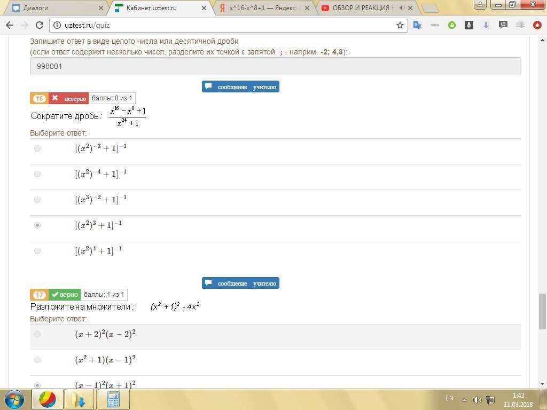This screenshot has width=547, height=410.
Task: Click the green VPN lock extension icon
Action: (x=452, y=25)
